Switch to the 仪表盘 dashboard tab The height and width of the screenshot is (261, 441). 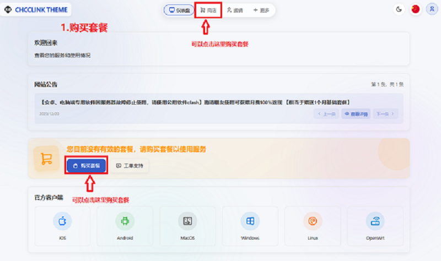pyautogui.click(x=179, y=10)
